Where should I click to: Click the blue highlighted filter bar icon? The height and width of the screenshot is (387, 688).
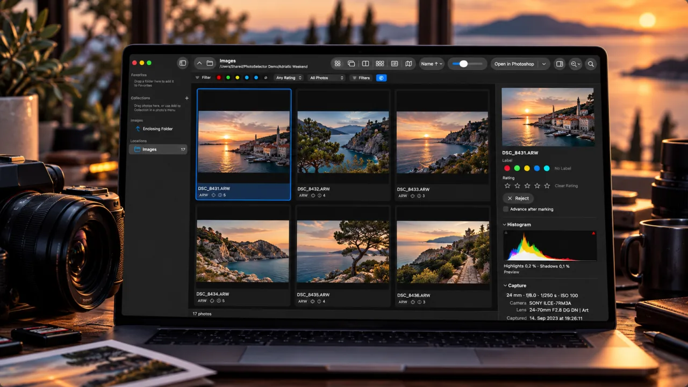[381, 78]
